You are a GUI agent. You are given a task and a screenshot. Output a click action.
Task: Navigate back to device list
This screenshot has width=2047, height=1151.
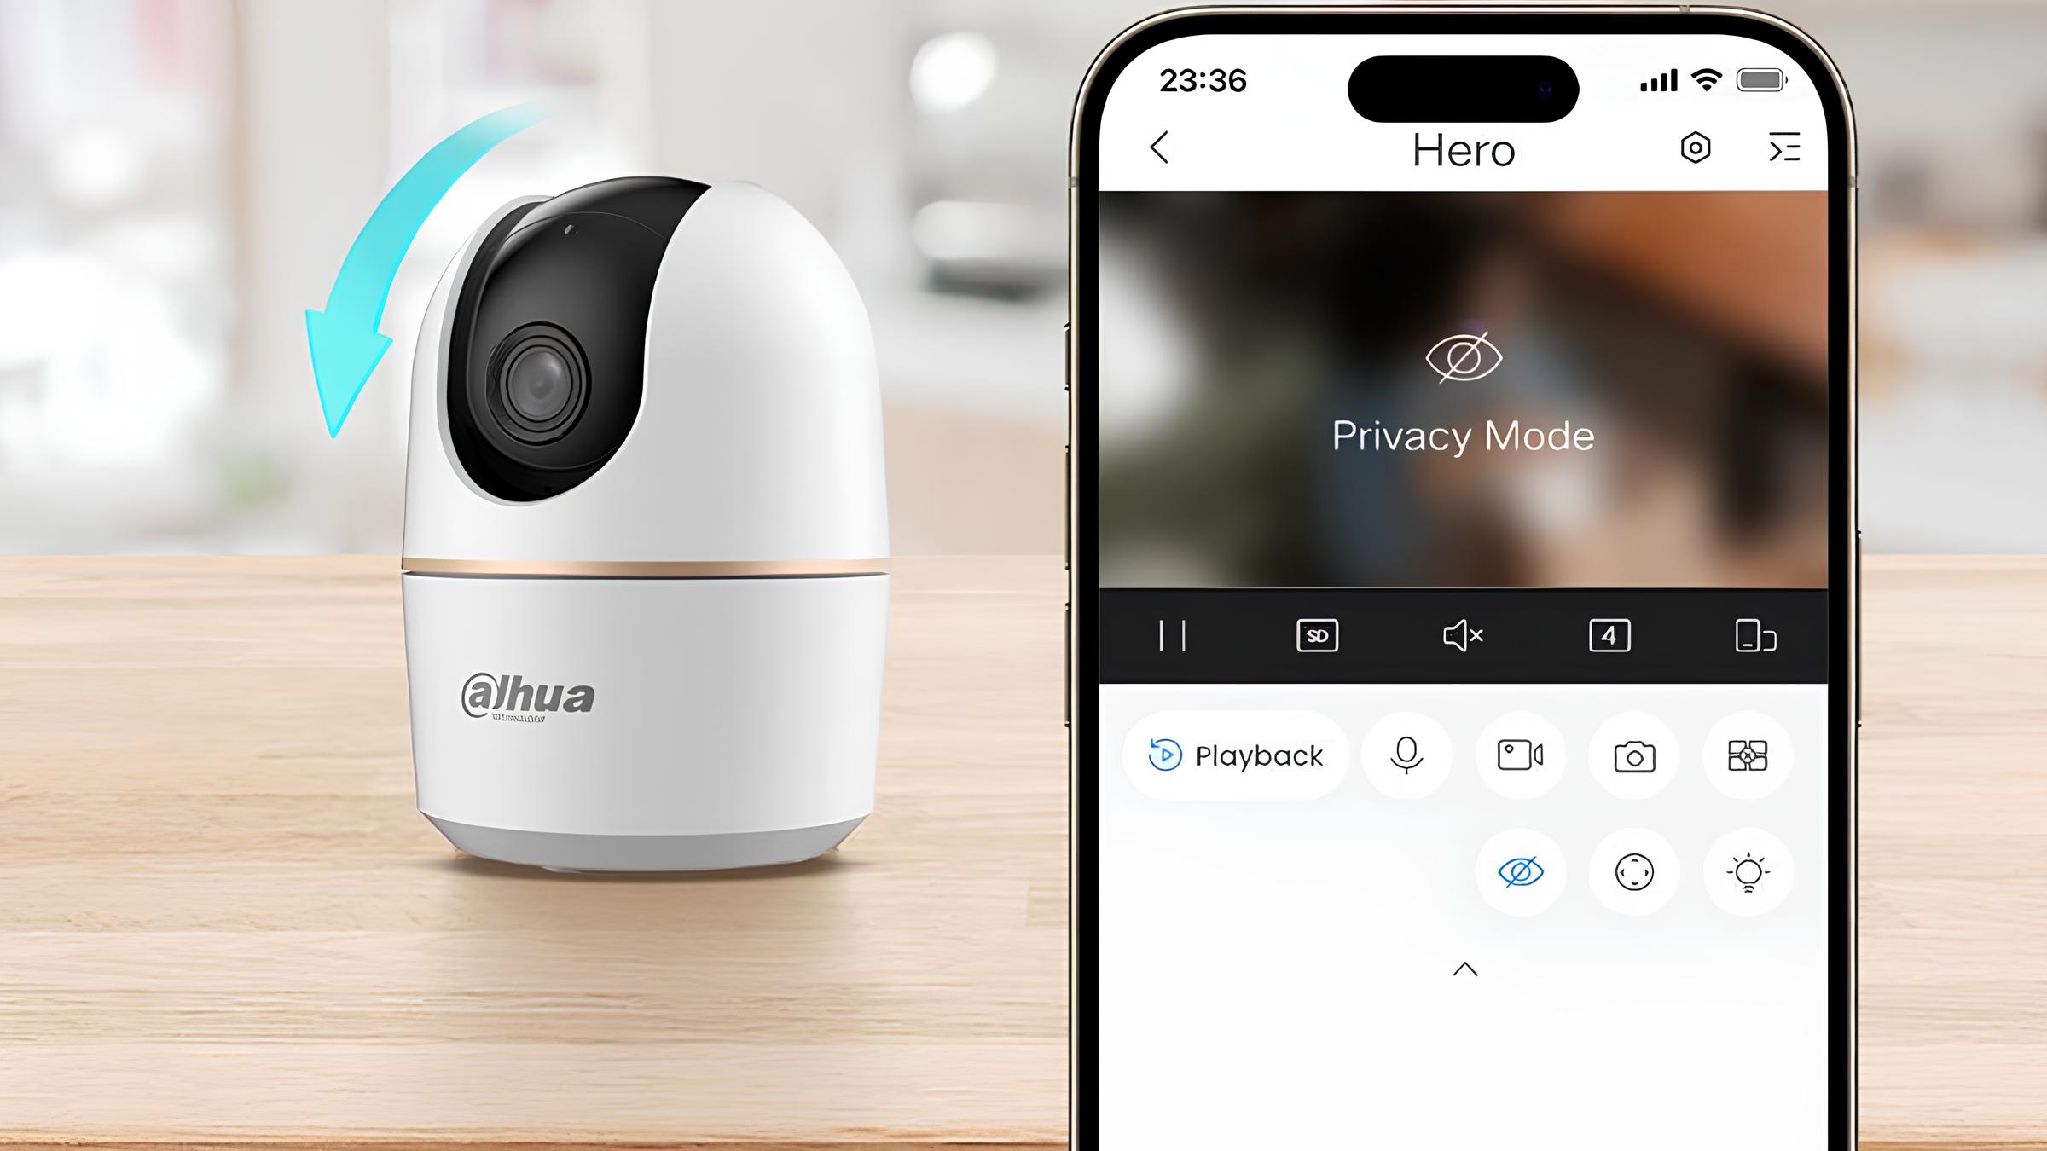1162,147
